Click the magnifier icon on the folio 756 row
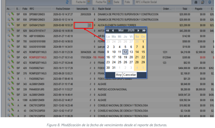 [9, 36]
